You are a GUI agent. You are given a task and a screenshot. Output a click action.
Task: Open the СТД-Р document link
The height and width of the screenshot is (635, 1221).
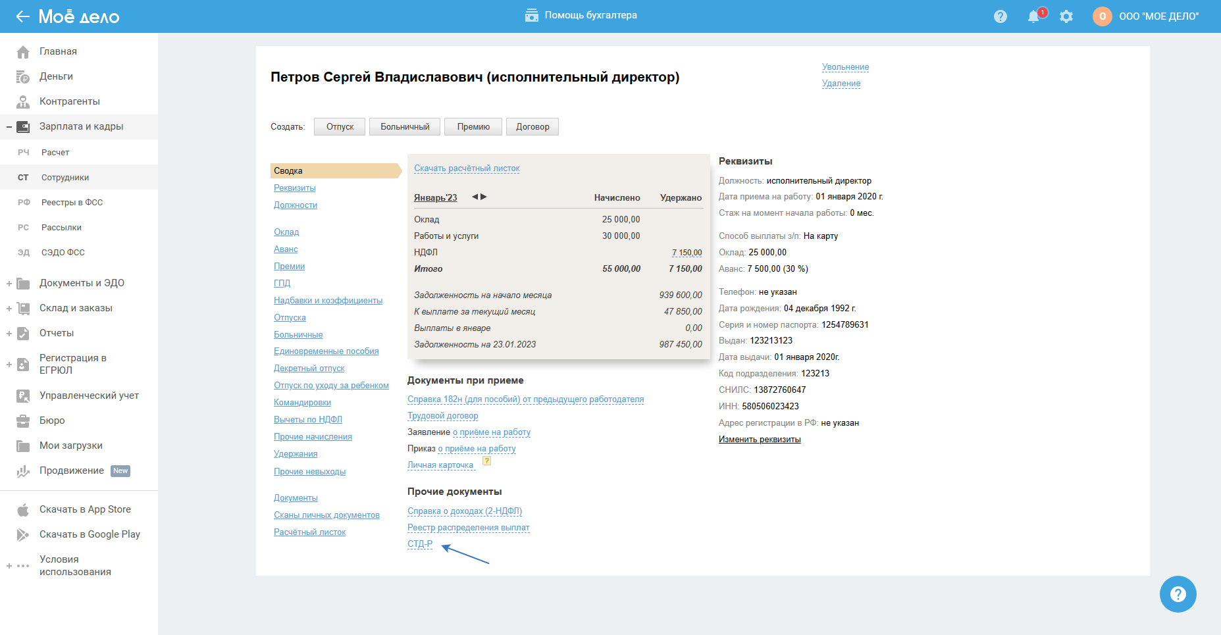[x=420, y=544]
